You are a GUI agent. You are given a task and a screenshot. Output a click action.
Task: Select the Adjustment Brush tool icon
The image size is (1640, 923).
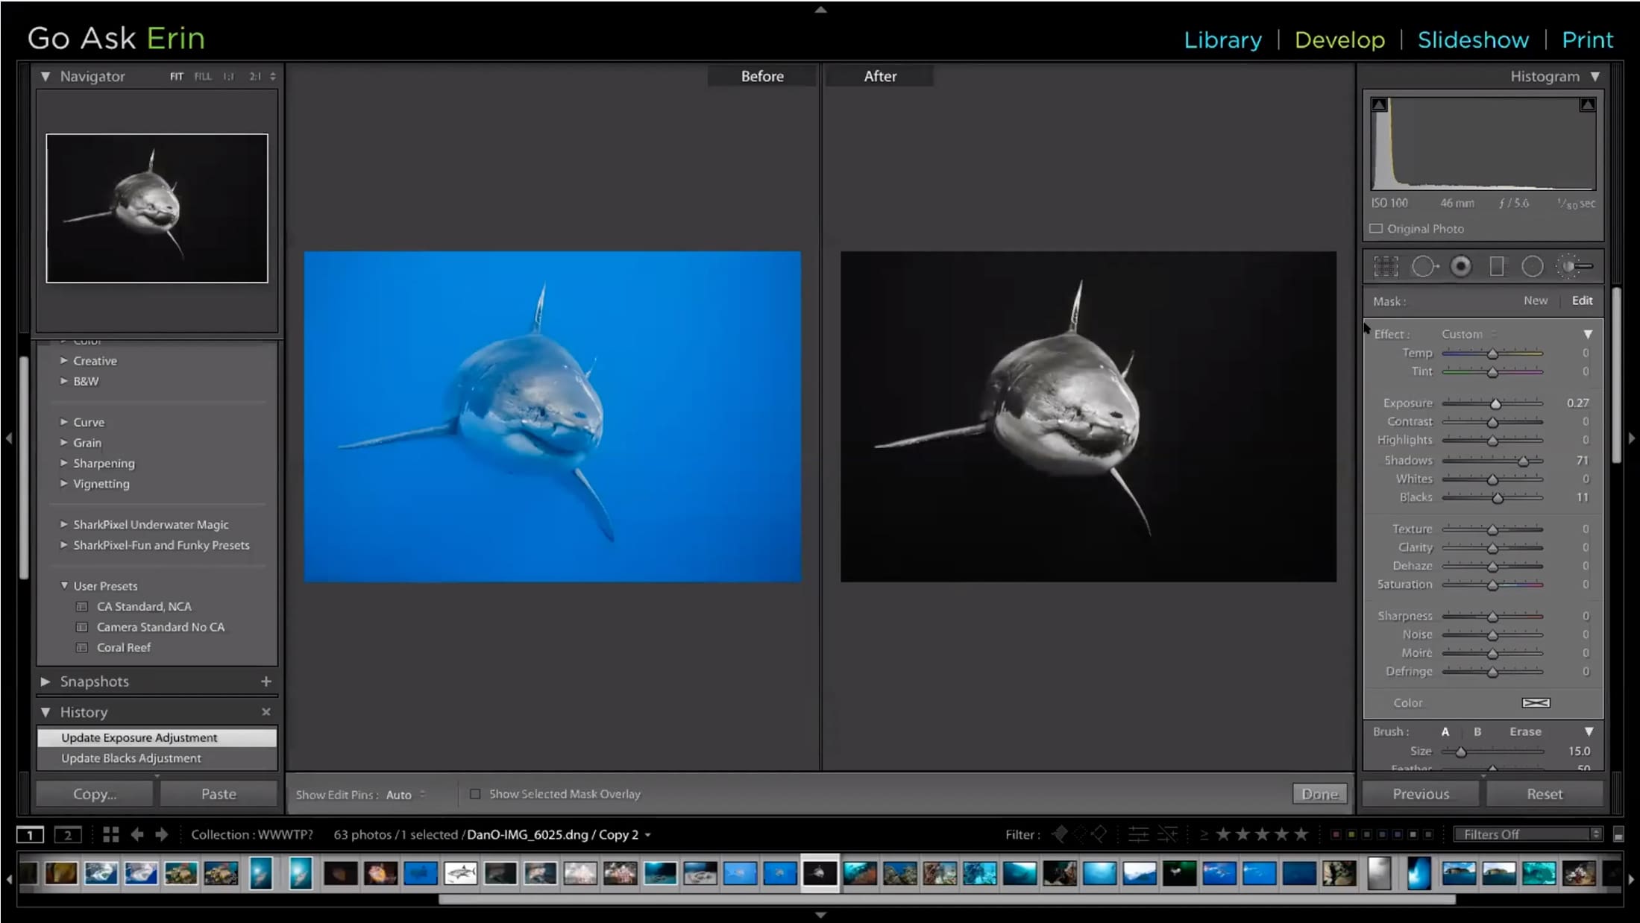tap(1574, 266)
